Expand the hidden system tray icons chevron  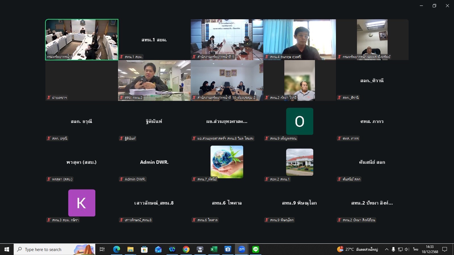pyautogui.click(x=386, y=249)
